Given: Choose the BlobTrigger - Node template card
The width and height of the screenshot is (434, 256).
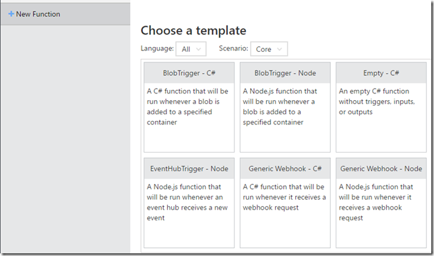Looking at the screenshot, I should tap(285, 107).
